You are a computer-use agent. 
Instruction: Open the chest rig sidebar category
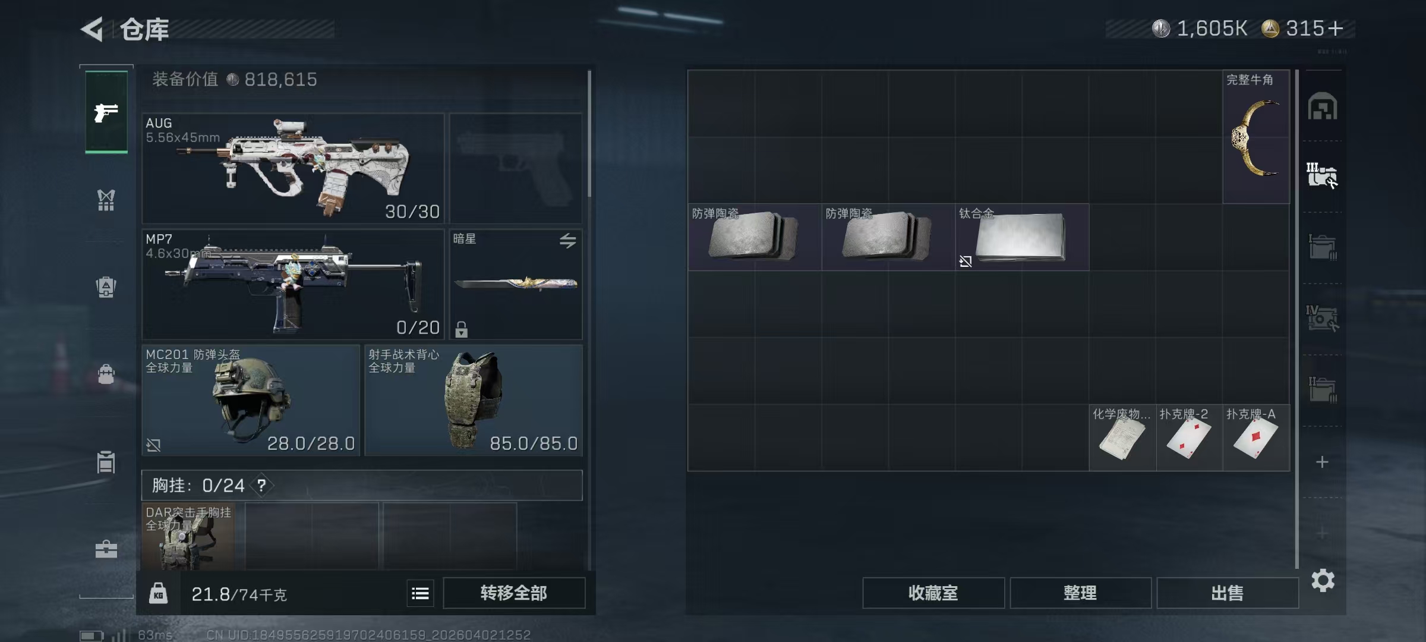pos(106,200)
